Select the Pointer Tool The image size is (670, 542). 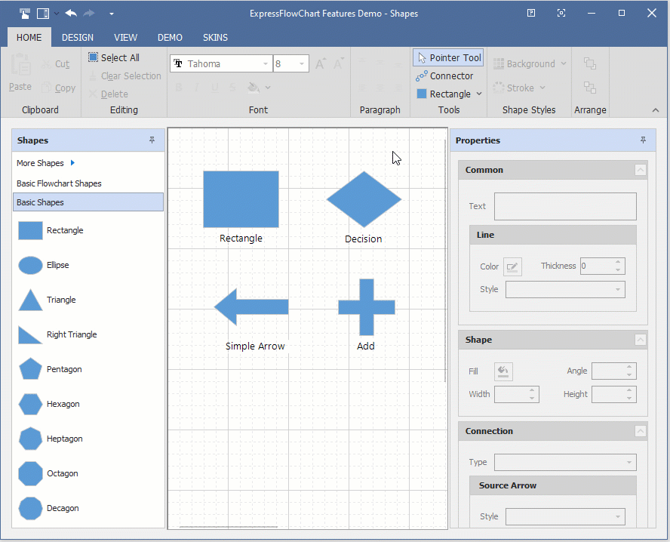(x=448, y=57)
